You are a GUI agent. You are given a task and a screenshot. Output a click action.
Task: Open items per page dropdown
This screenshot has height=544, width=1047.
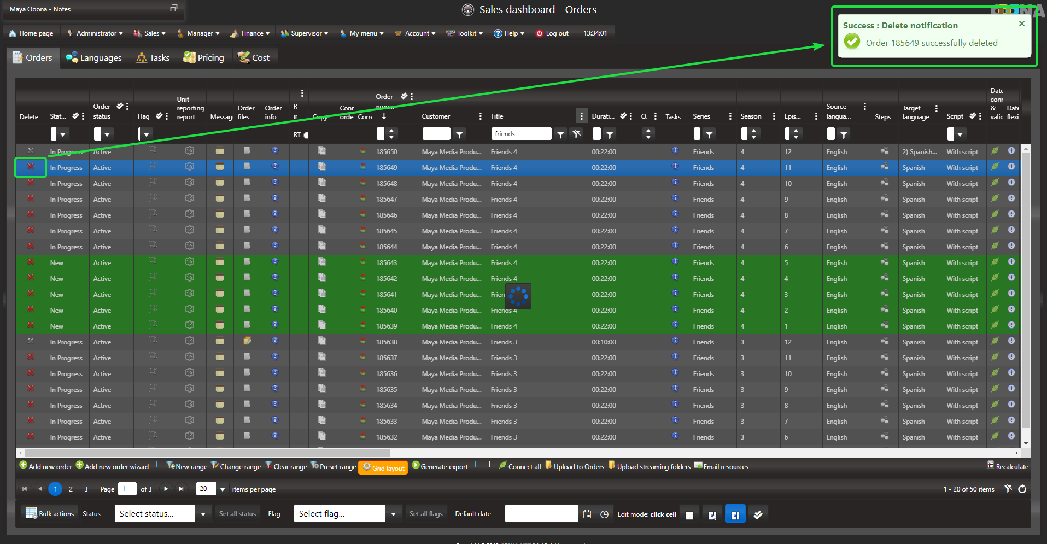(x=223, y=489)
